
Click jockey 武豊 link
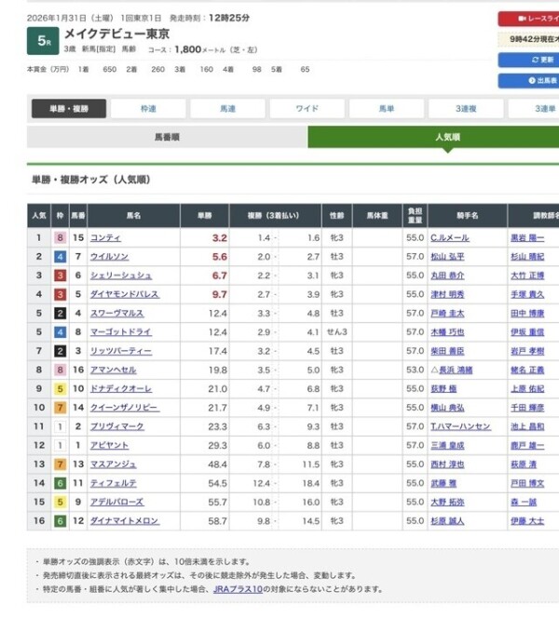pyautogui.click(x=441, y=483)
